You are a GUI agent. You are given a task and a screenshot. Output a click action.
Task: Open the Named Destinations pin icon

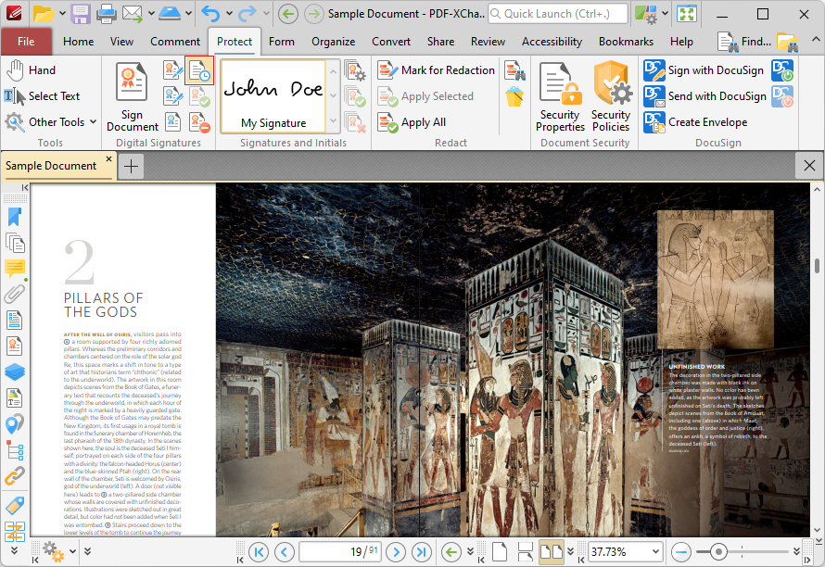pos(15,424)
